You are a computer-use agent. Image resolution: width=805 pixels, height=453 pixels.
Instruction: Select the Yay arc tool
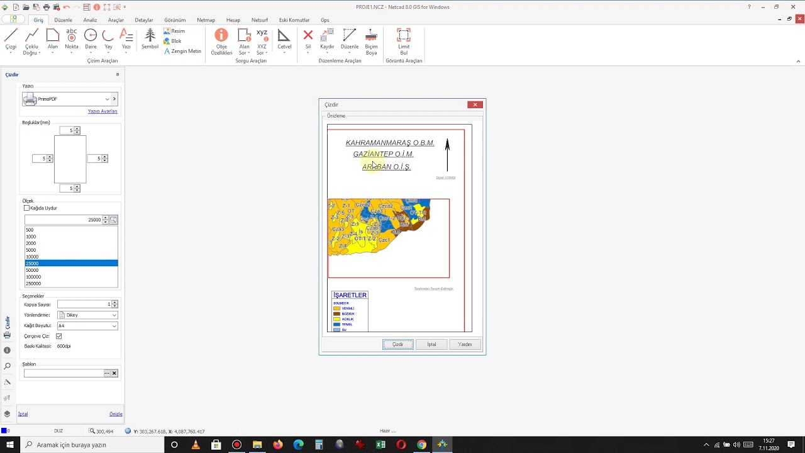pos(108,40)
